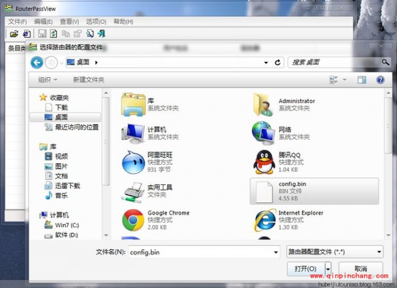Change the view with the view icon
Image resolution: width=397 pixels, height=288 pixels.
[333, 80]
